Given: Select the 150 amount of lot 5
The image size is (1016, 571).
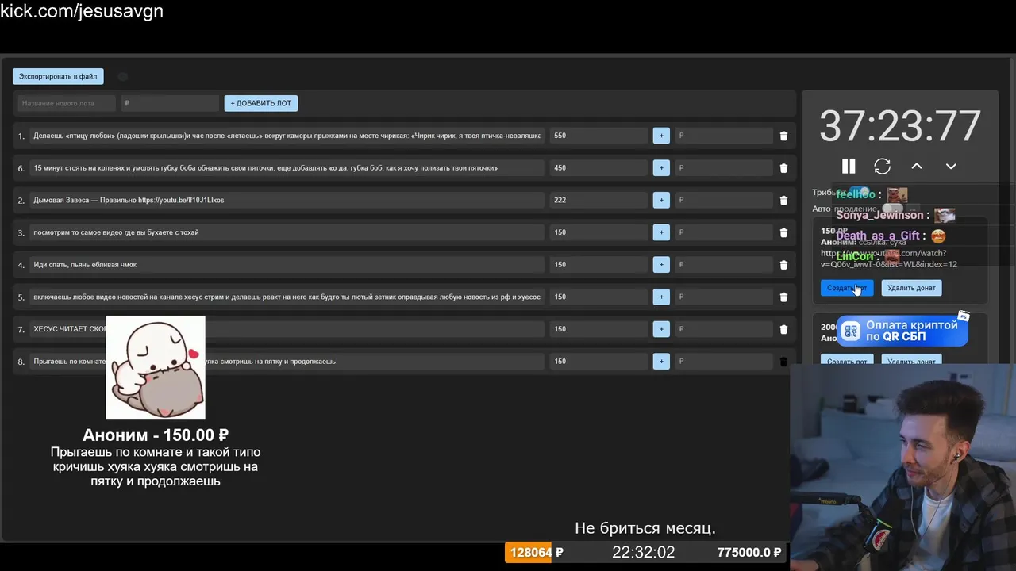Looking at the screenshot, I should [x=598, y=297].
